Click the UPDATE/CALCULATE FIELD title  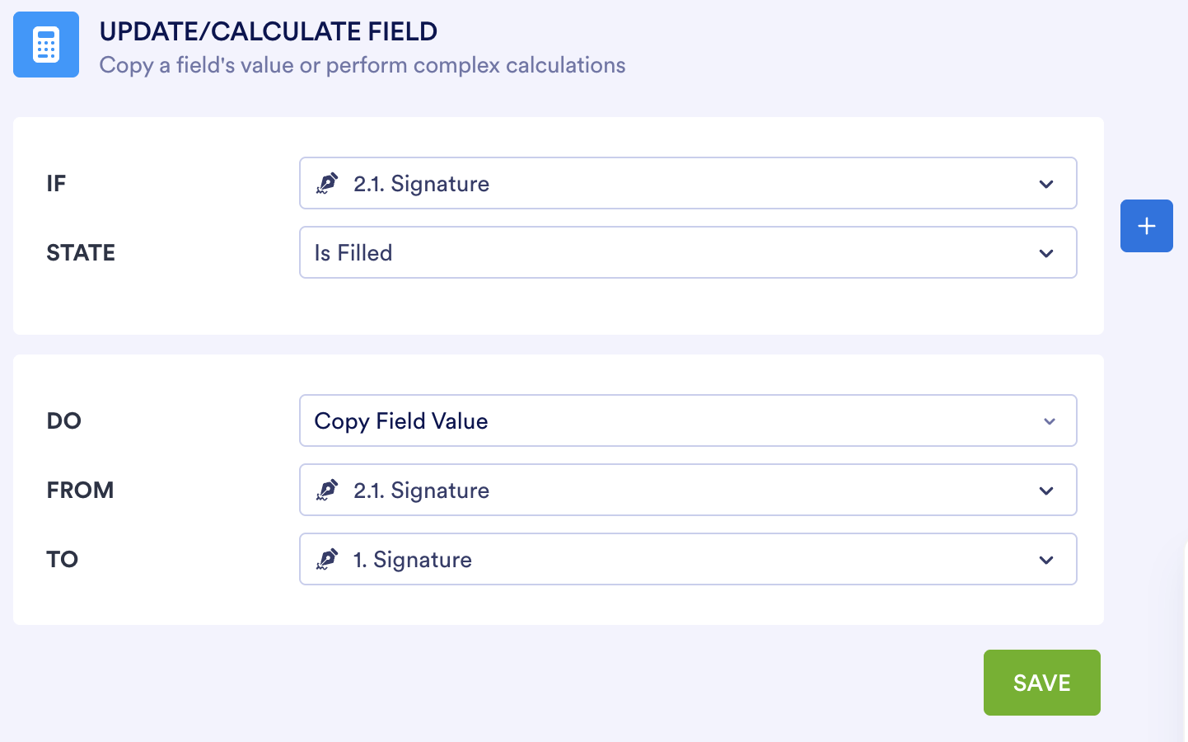(269, 31)
